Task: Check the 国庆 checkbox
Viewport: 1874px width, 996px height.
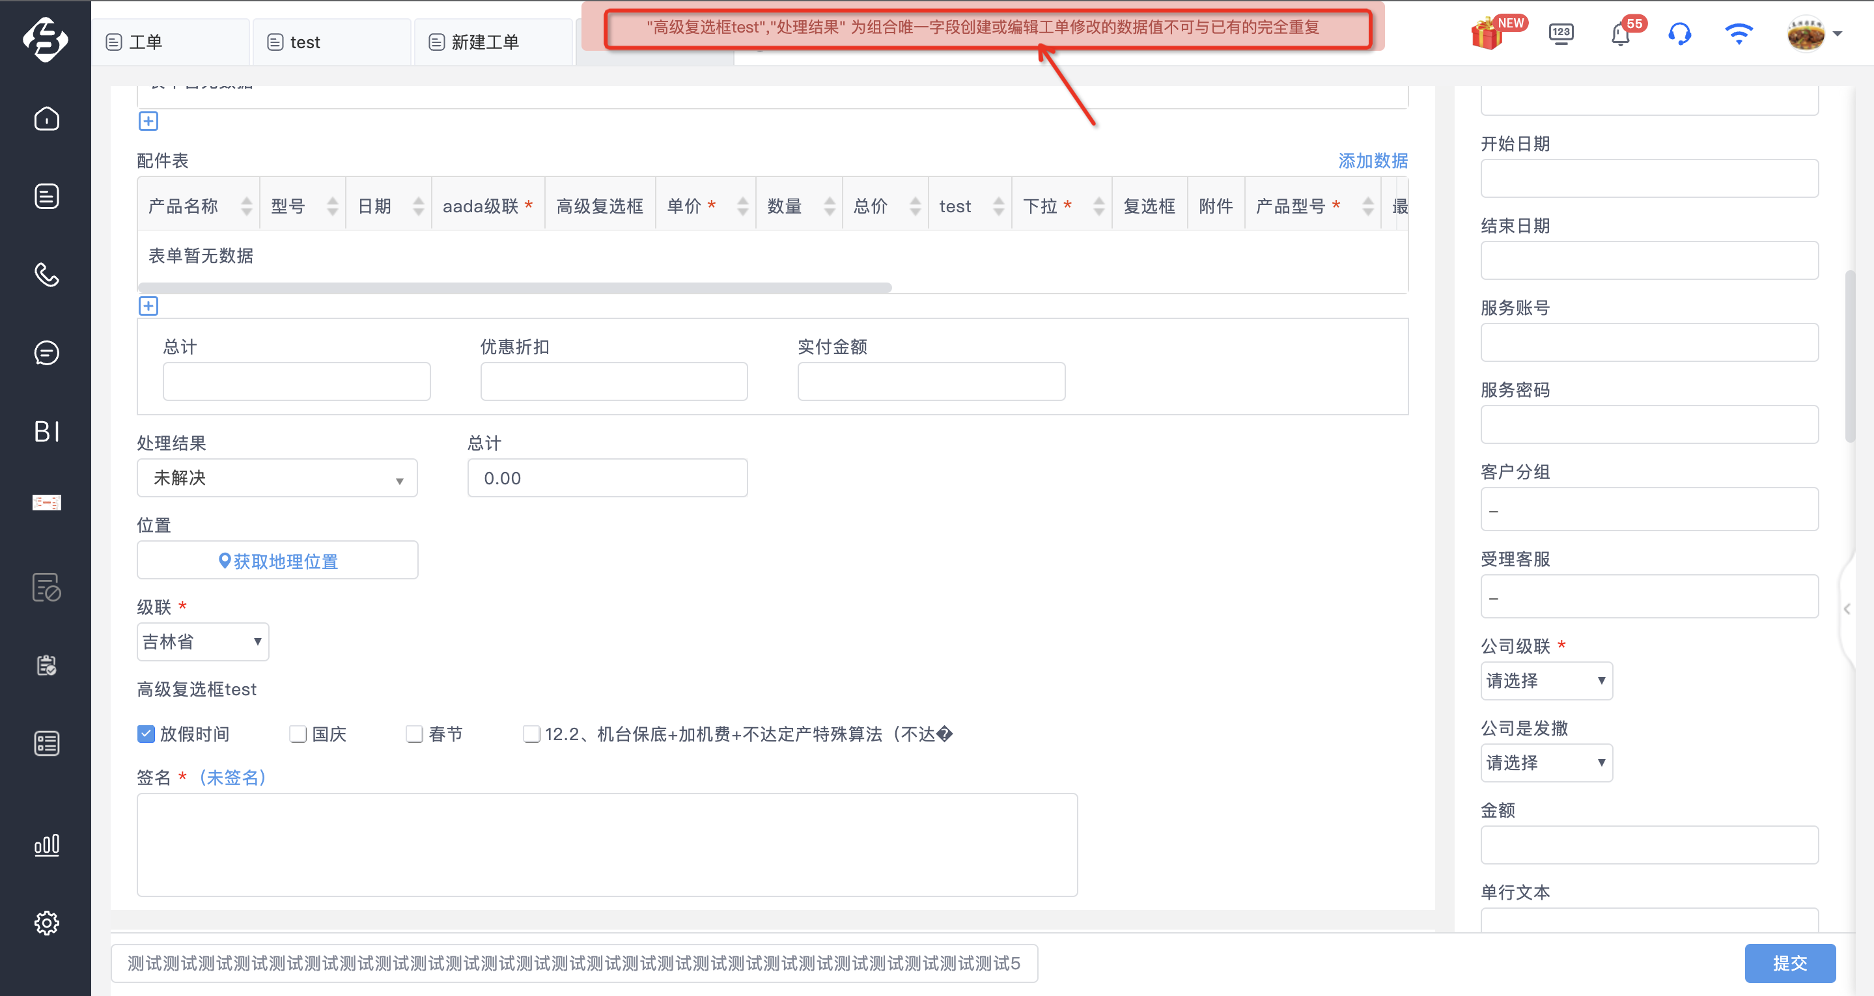Action: click(298, 734)
